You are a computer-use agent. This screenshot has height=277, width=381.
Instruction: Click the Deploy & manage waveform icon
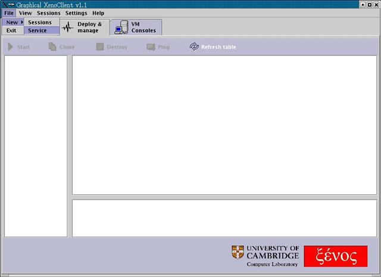tap(68, 27)
